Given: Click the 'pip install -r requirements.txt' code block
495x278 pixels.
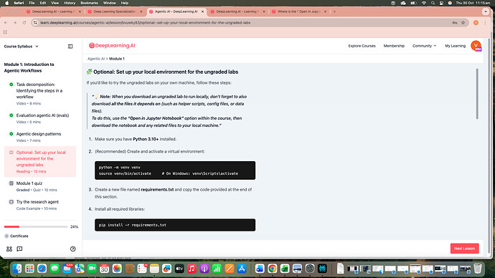Looking at the screenshot, I should click(175, 225).
